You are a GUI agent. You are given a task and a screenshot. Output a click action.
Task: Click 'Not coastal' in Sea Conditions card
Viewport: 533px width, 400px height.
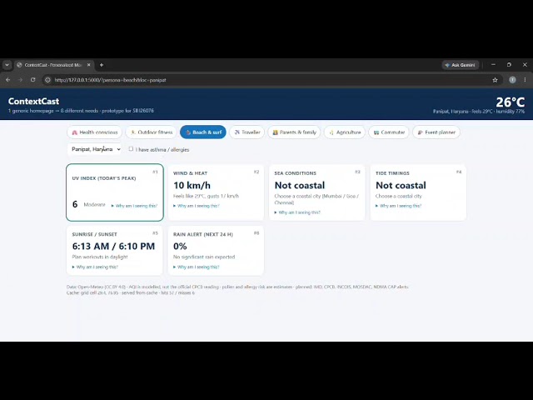[x=300, y=185]
